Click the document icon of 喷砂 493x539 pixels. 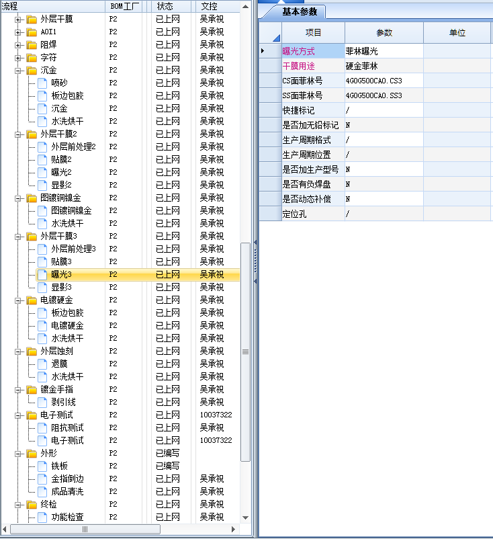42,83
